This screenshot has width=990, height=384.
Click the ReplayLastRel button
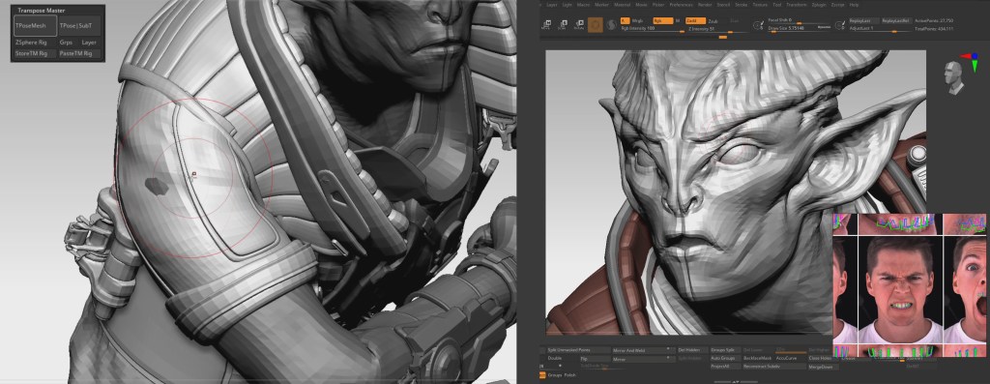tap(896, 21)
